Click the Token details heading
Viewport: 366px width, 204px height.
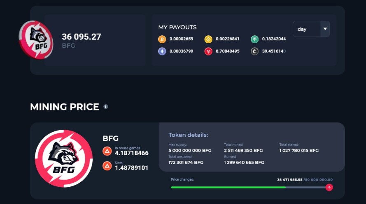(x=188, y=135)
